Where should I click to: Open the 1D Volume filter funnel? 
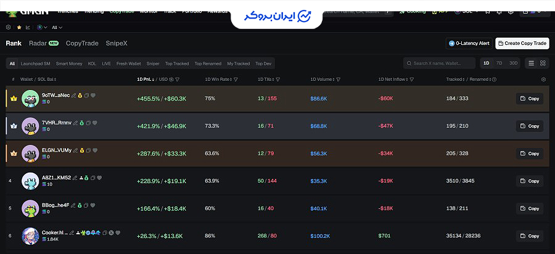(x=339, y=80)
